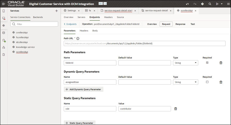Click Add Dynamic Query Parameter button

pyautogui.click(x=83, y=89)
